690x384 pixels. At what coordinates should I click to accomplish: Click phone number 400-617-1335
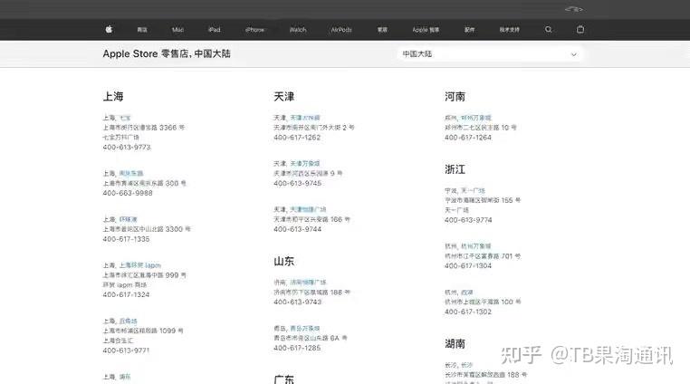click(126, 239)
